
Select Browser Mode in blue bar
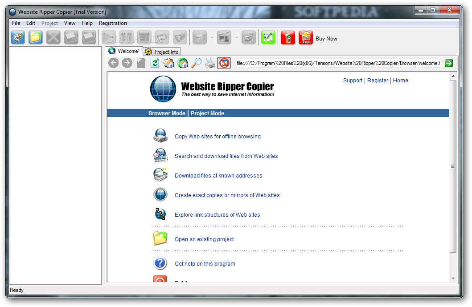[167, 113]
